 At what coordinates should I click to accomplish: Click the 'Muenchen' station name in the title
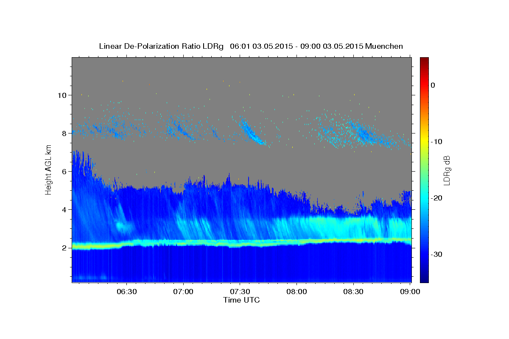[383, 46]
